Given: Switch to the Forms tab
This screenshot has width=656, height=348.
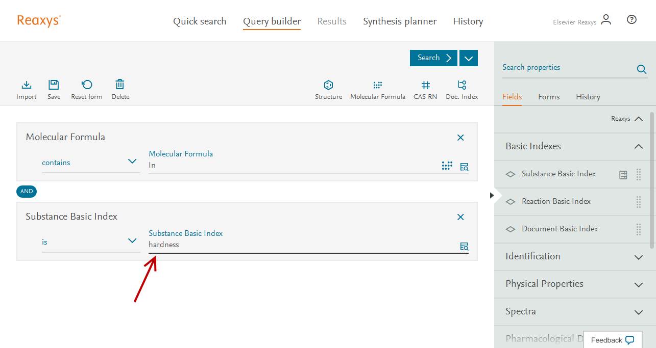Looking at the screenshot, I should pos(549,97).
